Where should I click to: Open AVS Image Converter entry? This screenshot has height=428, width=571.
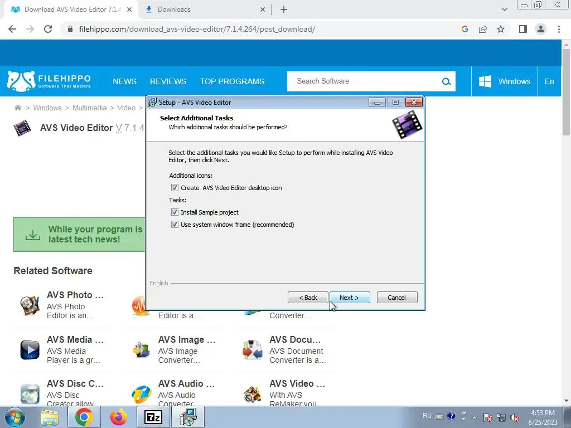coord(186,339)
